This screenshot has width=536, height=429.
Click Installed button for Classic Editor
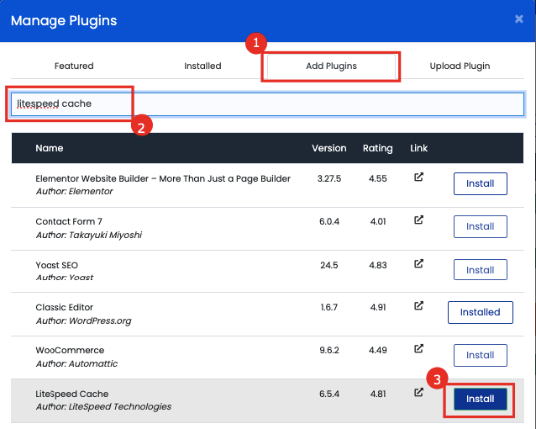click(x=481, y=312)
